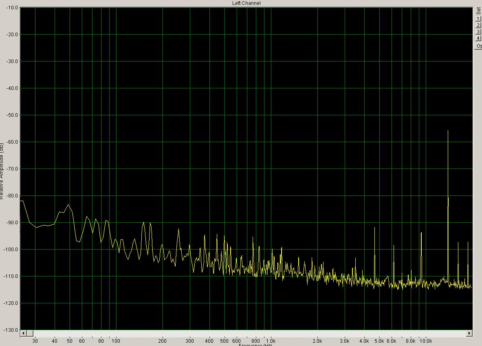The image size is (482, 346).
Task: Click the 30 Hz frequency label
Action: [x=35, y=341]
